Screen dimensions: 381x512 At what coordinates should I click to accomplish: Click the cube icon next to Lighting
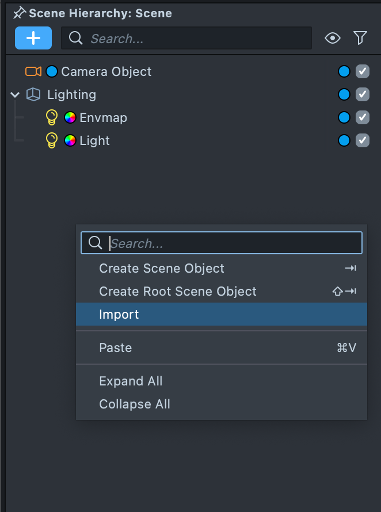pos(33,94)
